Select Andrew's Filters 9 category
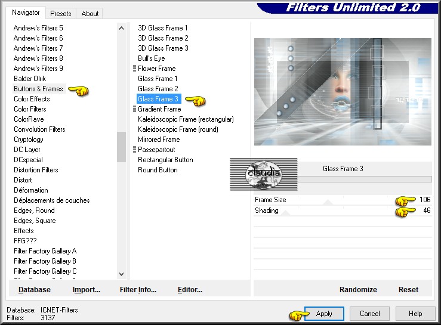The width and height of the screenshot is (441, 325). click(x=38, y=69)
